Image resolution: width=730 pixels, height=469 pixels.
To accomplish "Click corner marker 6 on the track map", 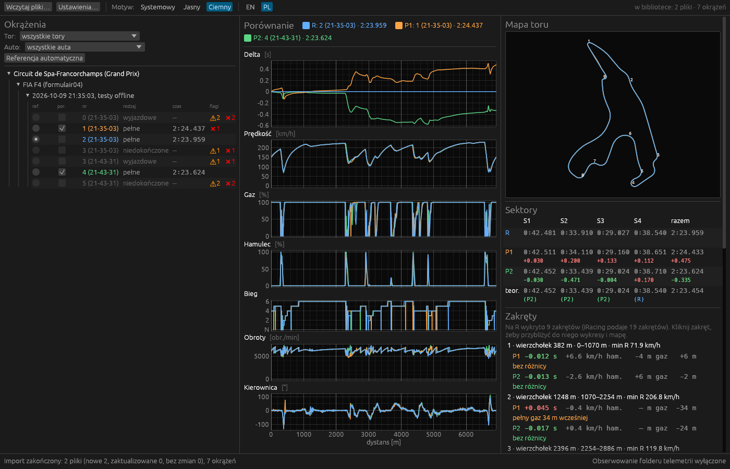I will tap(630, 134).
